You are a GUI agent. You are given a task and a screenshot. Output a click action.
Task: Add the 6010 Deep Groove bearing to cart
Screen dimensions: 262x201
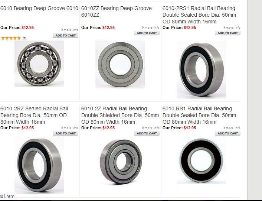[65, 35]
